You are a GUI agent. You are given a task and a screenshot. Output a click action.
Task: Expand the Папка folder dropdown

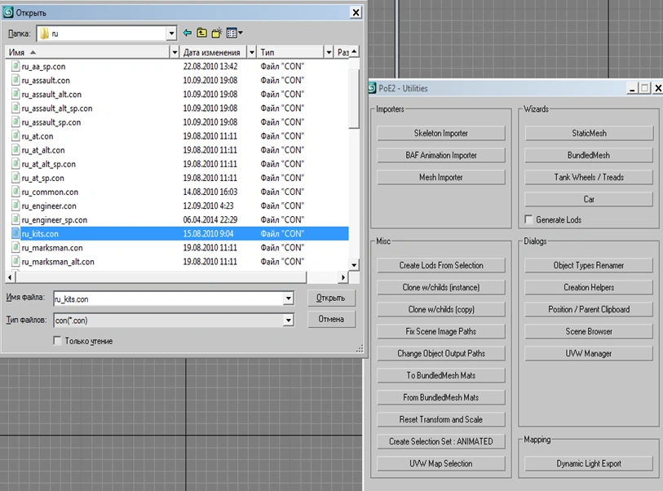[x=171, y=33]
